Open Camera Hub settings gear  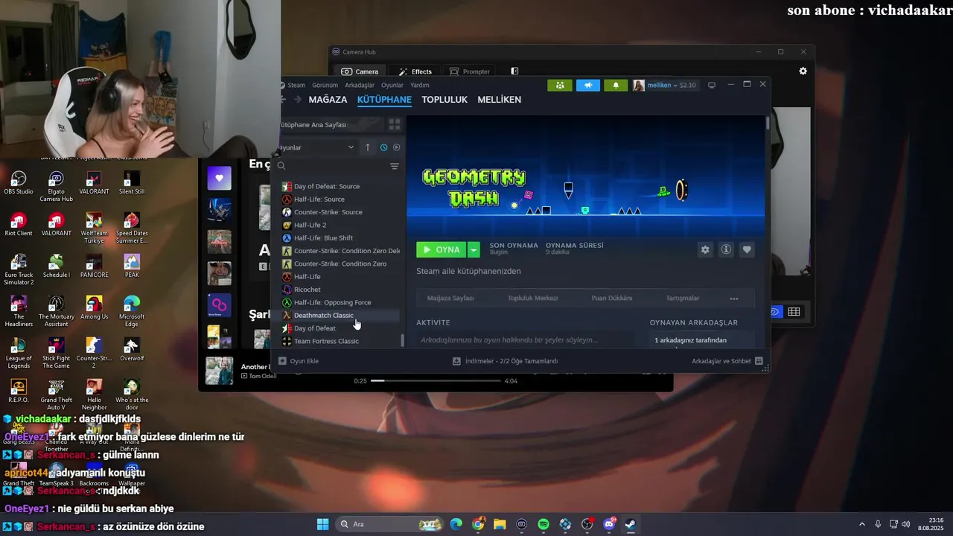coord(803,71)
